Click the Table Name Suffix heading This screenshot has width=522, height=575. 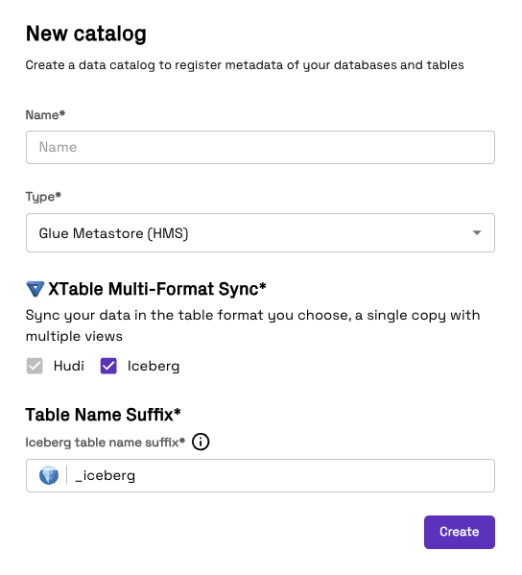coord(103,415)
